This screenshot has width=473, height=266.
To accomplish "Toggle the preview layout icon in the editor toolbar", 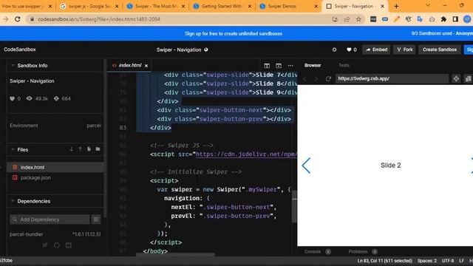I will pyautogui.click(x=279, y=66).
